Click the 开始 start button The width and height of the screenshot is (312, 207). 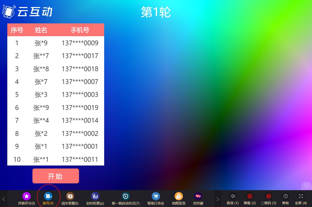pyautogui.click(x=56, y=176)
